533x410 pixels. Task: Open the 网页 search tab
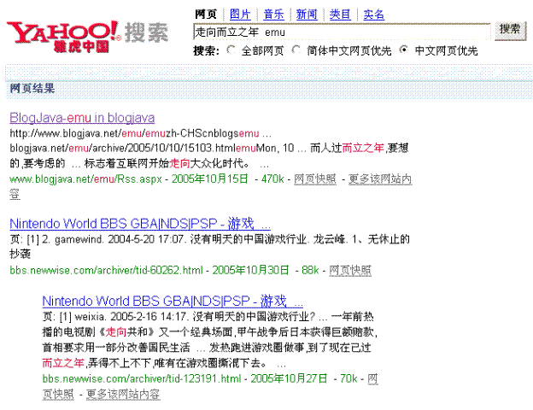pos(206,15)
